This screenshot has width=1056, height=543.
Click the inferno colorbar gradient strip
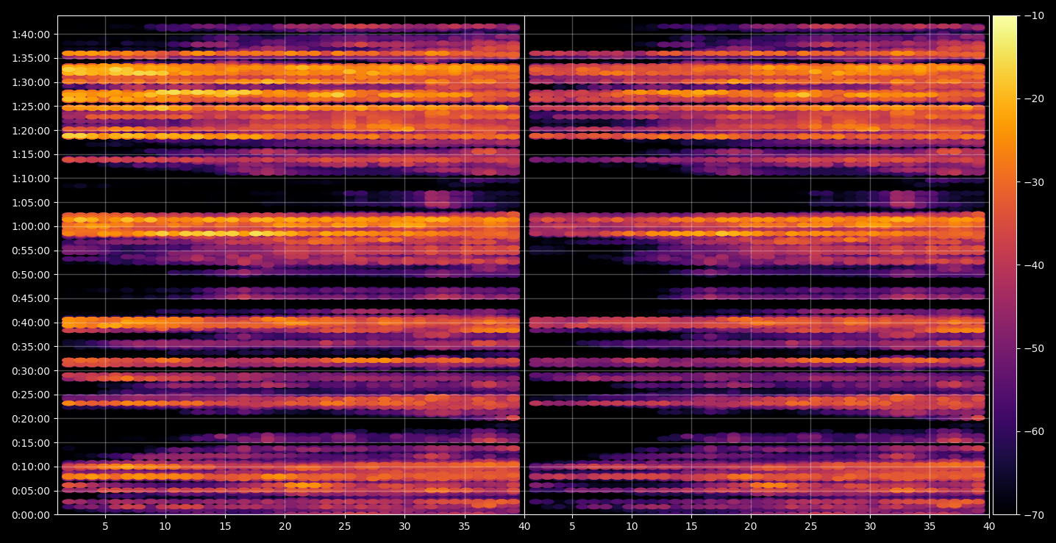(1005, 265)
